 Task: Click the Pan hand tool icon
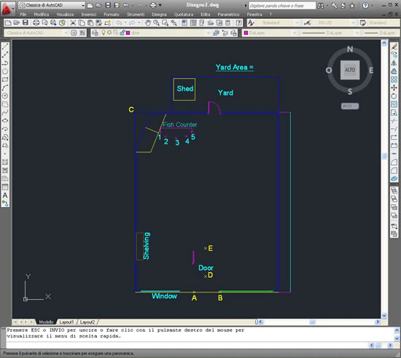click(x=148, y=23)
